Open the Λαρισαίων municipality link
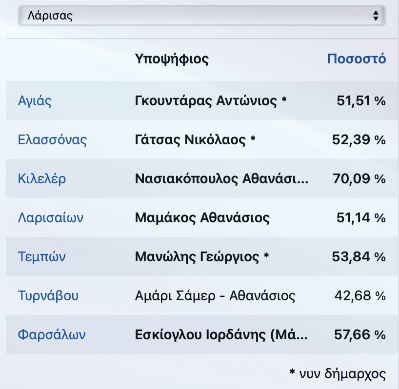The image size is (399, 389). (x=50, y=217)
